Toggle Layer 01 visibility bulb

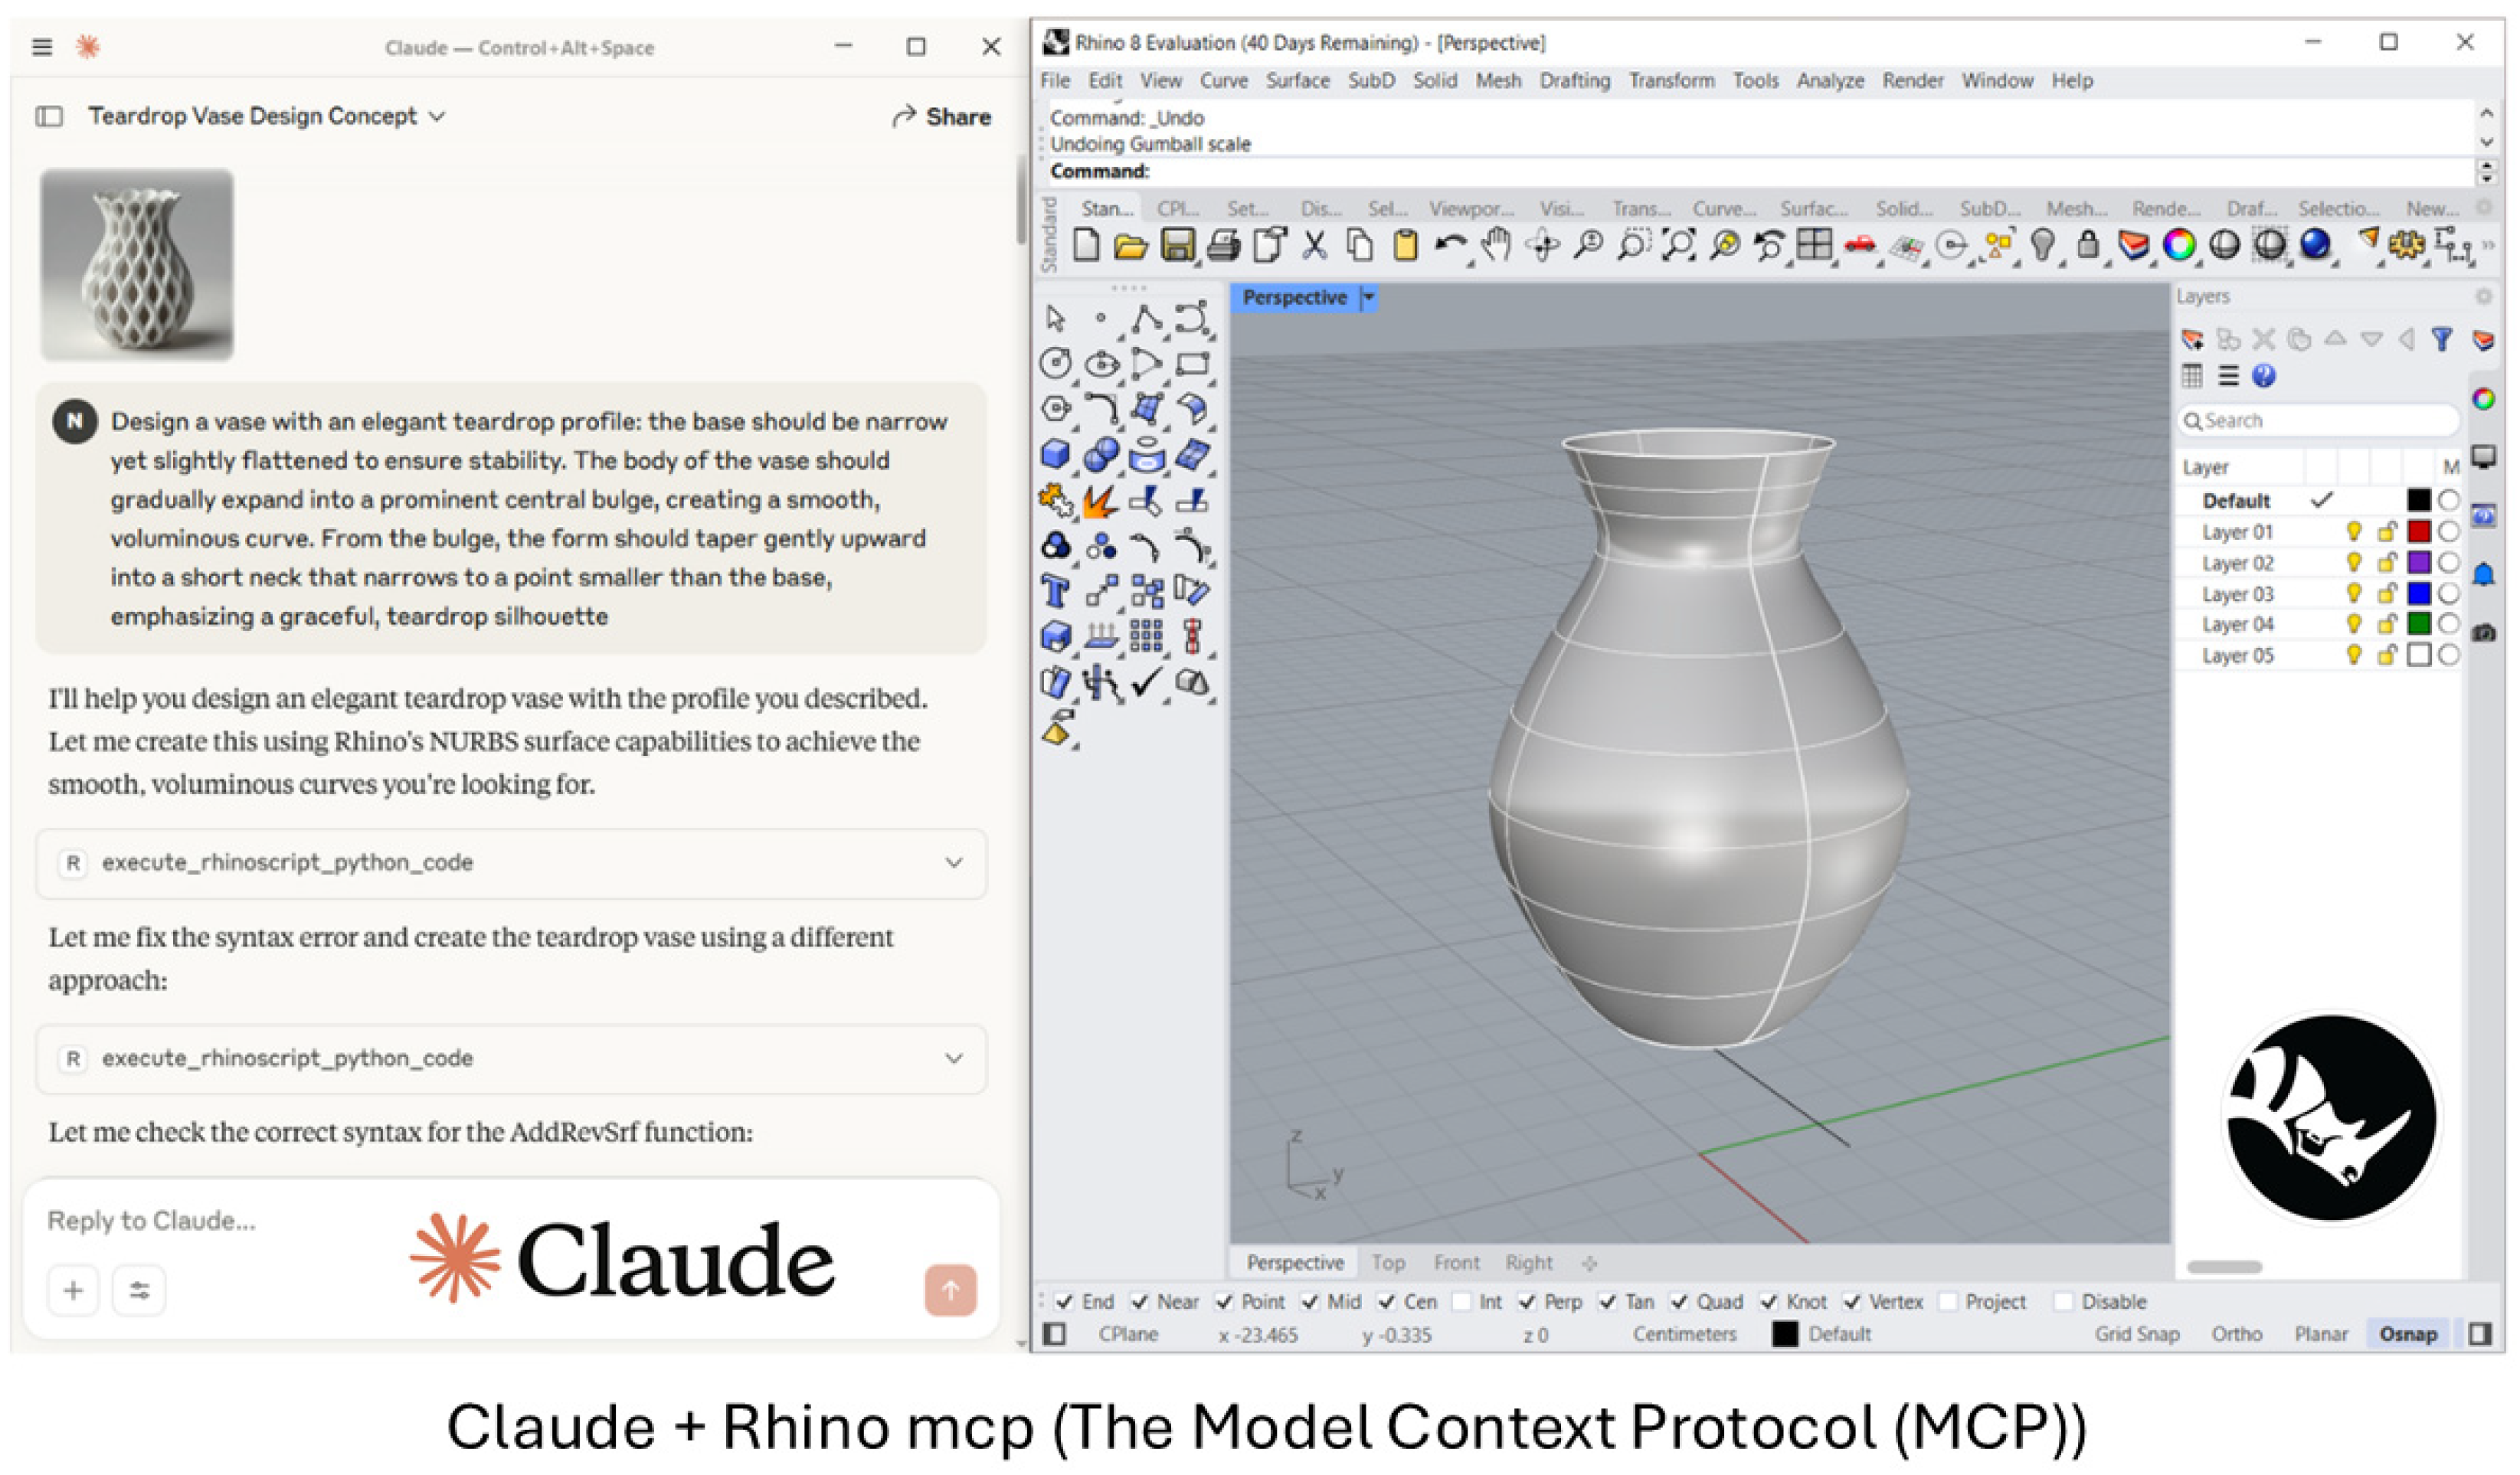tap(2354, 531)
